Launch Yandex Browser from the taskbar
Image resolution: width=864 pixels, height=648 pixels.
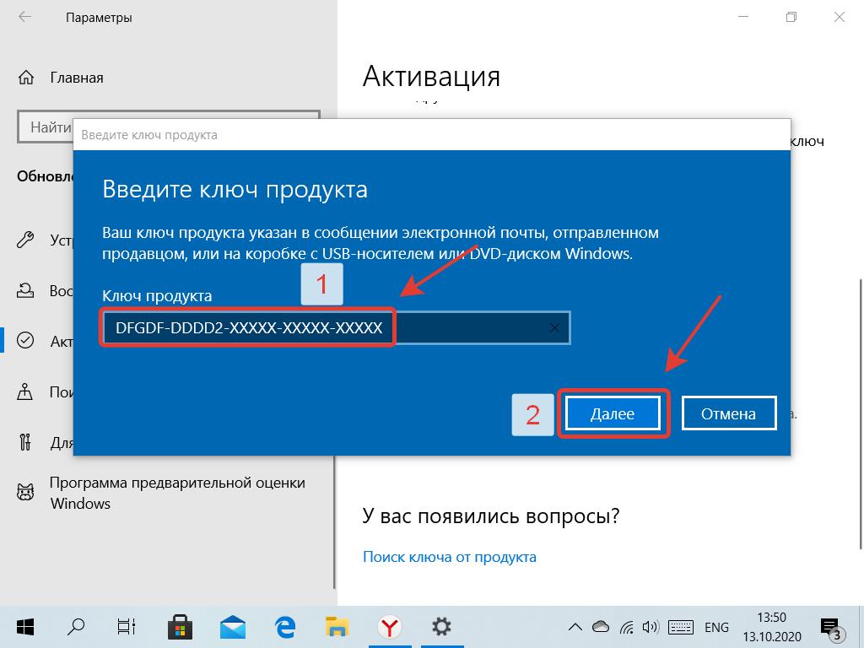[389, 627]
